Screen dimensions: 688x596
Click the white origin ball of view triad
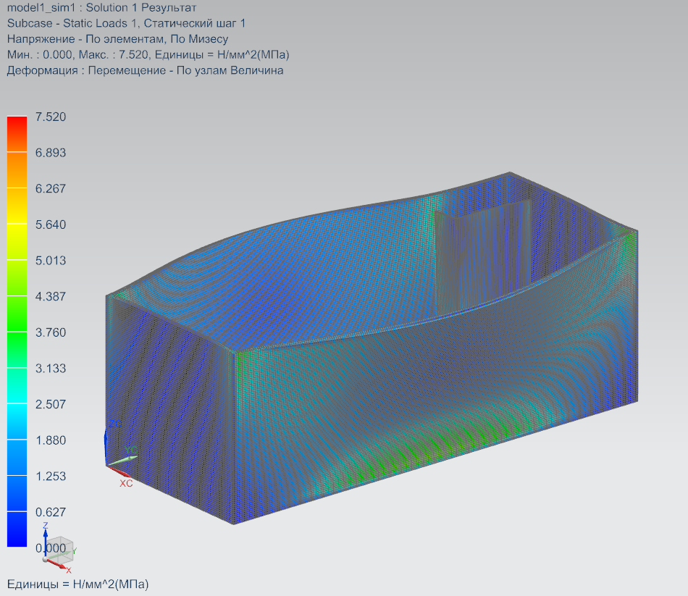point(46,559)
